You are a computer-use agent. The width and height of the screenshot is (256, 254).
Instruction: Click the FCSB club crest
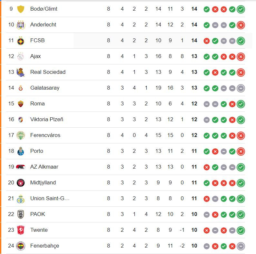click(x=21, y=41)
